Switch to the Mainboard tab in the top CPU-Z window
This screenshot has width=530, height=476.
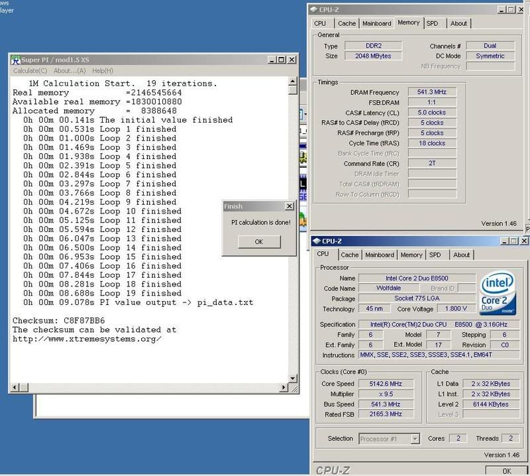[376, 23]
